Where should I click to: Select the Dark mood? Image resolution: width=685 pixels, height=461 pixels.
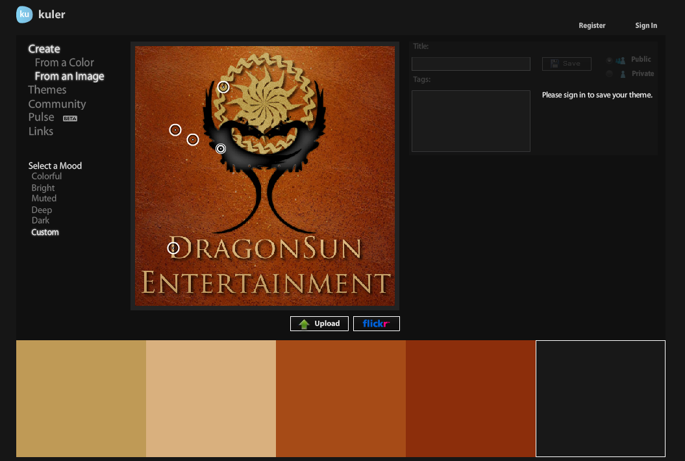coord(40,221)
